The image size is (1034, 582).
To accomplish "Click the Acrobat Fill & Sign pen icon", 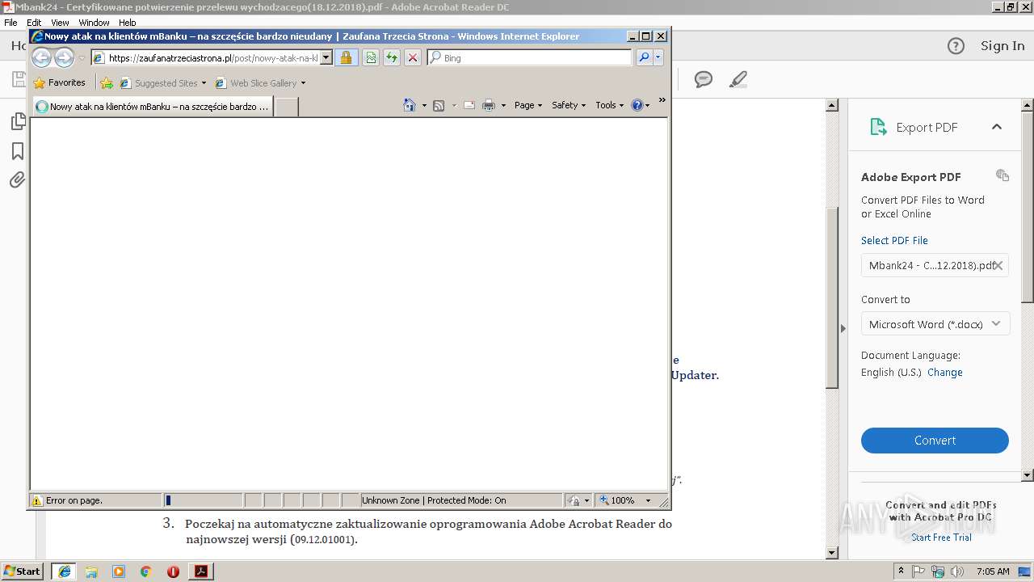I will (738, 79).
